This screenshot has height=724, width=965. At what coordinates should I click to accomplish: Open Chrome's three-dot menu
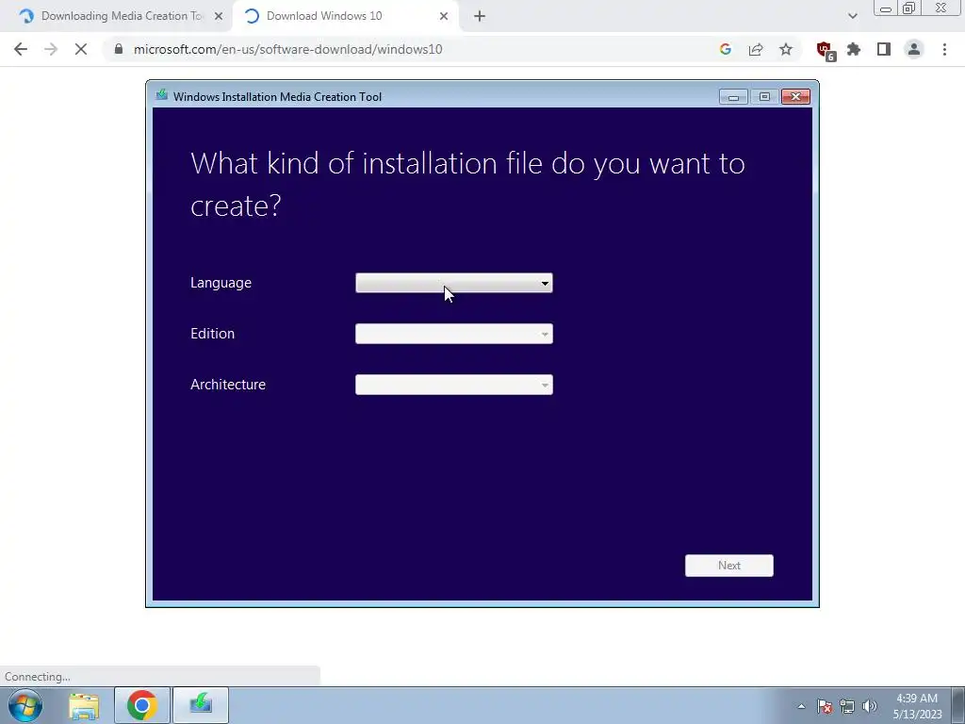tap(944, 49)
